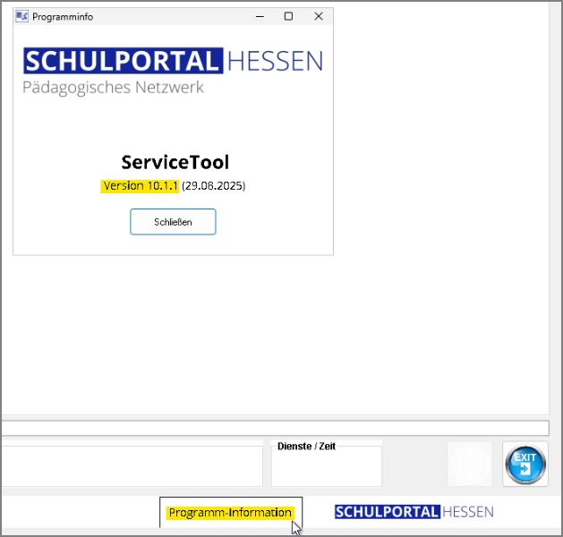
Task: Open the Programm-Information button
Action: (231, 512)
